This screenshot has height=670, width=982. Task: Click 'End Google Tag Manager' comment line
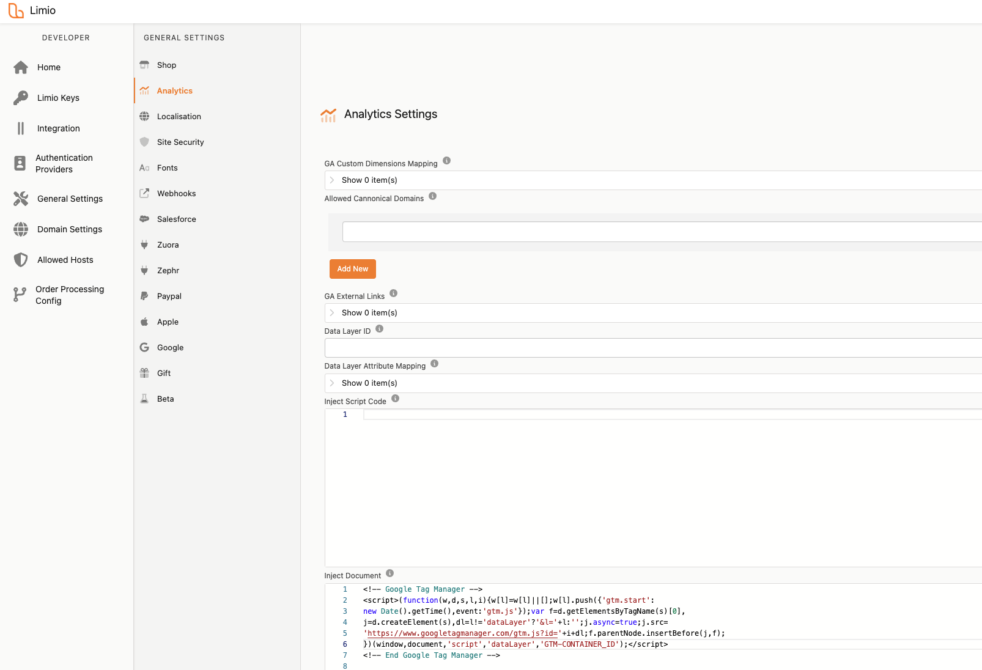(432, 655)
